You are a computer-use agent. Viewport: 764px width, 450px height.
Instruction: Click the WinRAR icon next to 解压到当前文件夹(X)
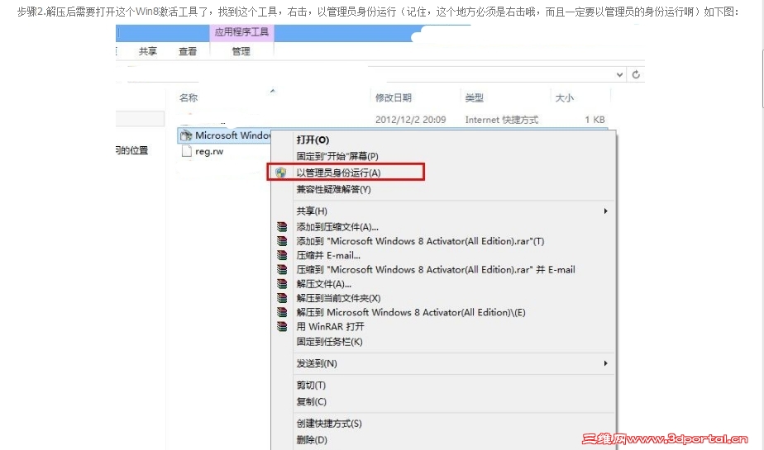coord(282,298)
